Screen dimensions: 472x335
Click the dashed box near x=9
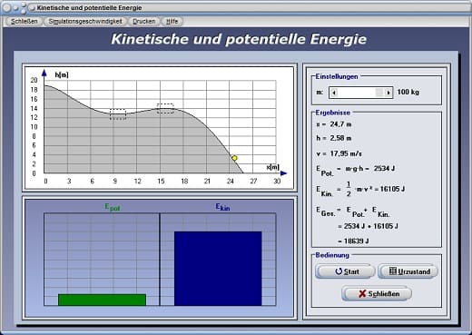(x=118, y=113)
